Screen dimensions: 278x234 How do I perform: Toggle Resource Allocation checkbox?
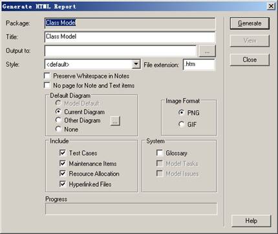pyautogui.click(x=63, y=173)
